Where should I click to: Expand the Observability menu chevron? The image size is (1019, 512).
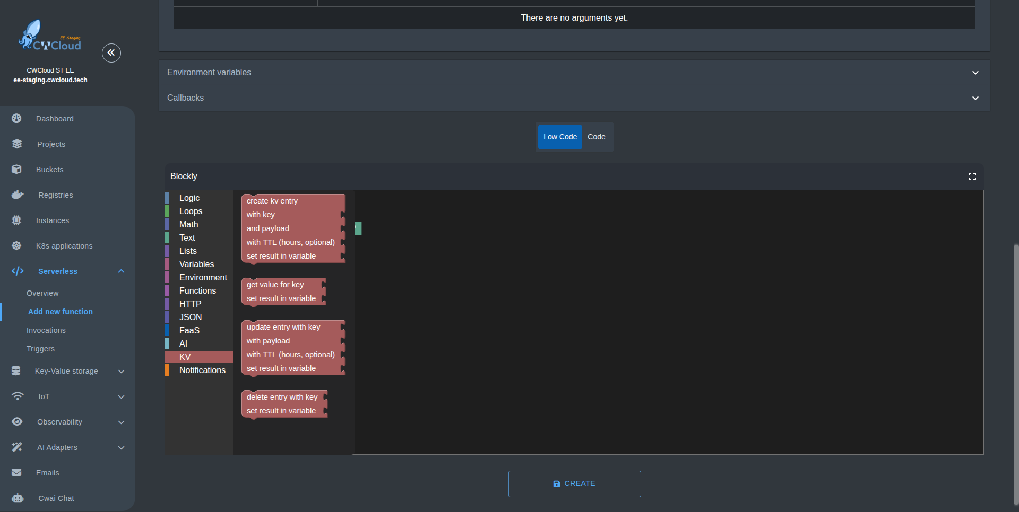(x=121, y=422)
